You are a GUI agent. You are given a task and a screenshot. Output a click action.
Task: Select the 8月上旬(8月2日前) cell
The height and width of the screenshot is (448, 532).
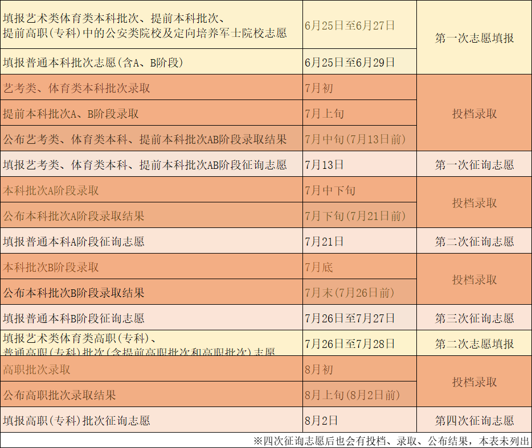click(352, 395)
